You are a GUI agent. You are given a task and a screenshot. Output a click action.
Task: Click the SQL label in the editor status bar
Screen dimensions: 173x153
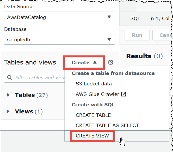pos(135,18)
